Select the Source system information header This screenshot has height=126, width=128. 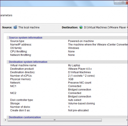pyautogui.click(x=26, y=38)
